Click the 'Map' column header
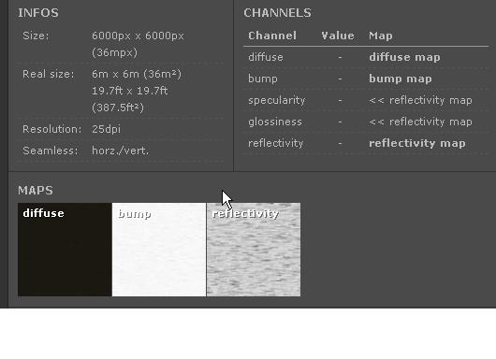496x359 pixels. [381, 36]
